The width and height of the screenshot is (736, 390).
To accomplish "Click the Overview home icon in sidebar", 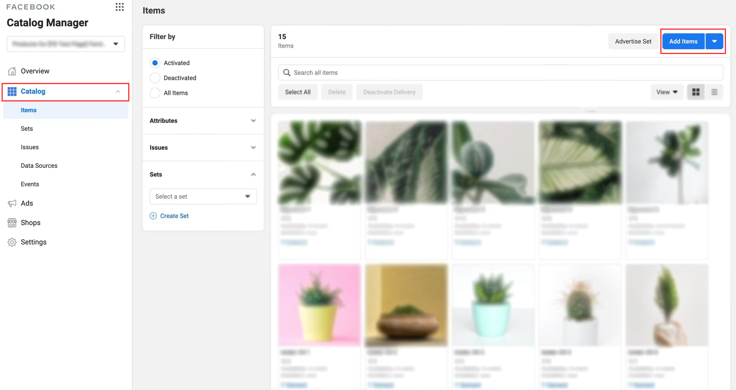I will tap(12, 71).
